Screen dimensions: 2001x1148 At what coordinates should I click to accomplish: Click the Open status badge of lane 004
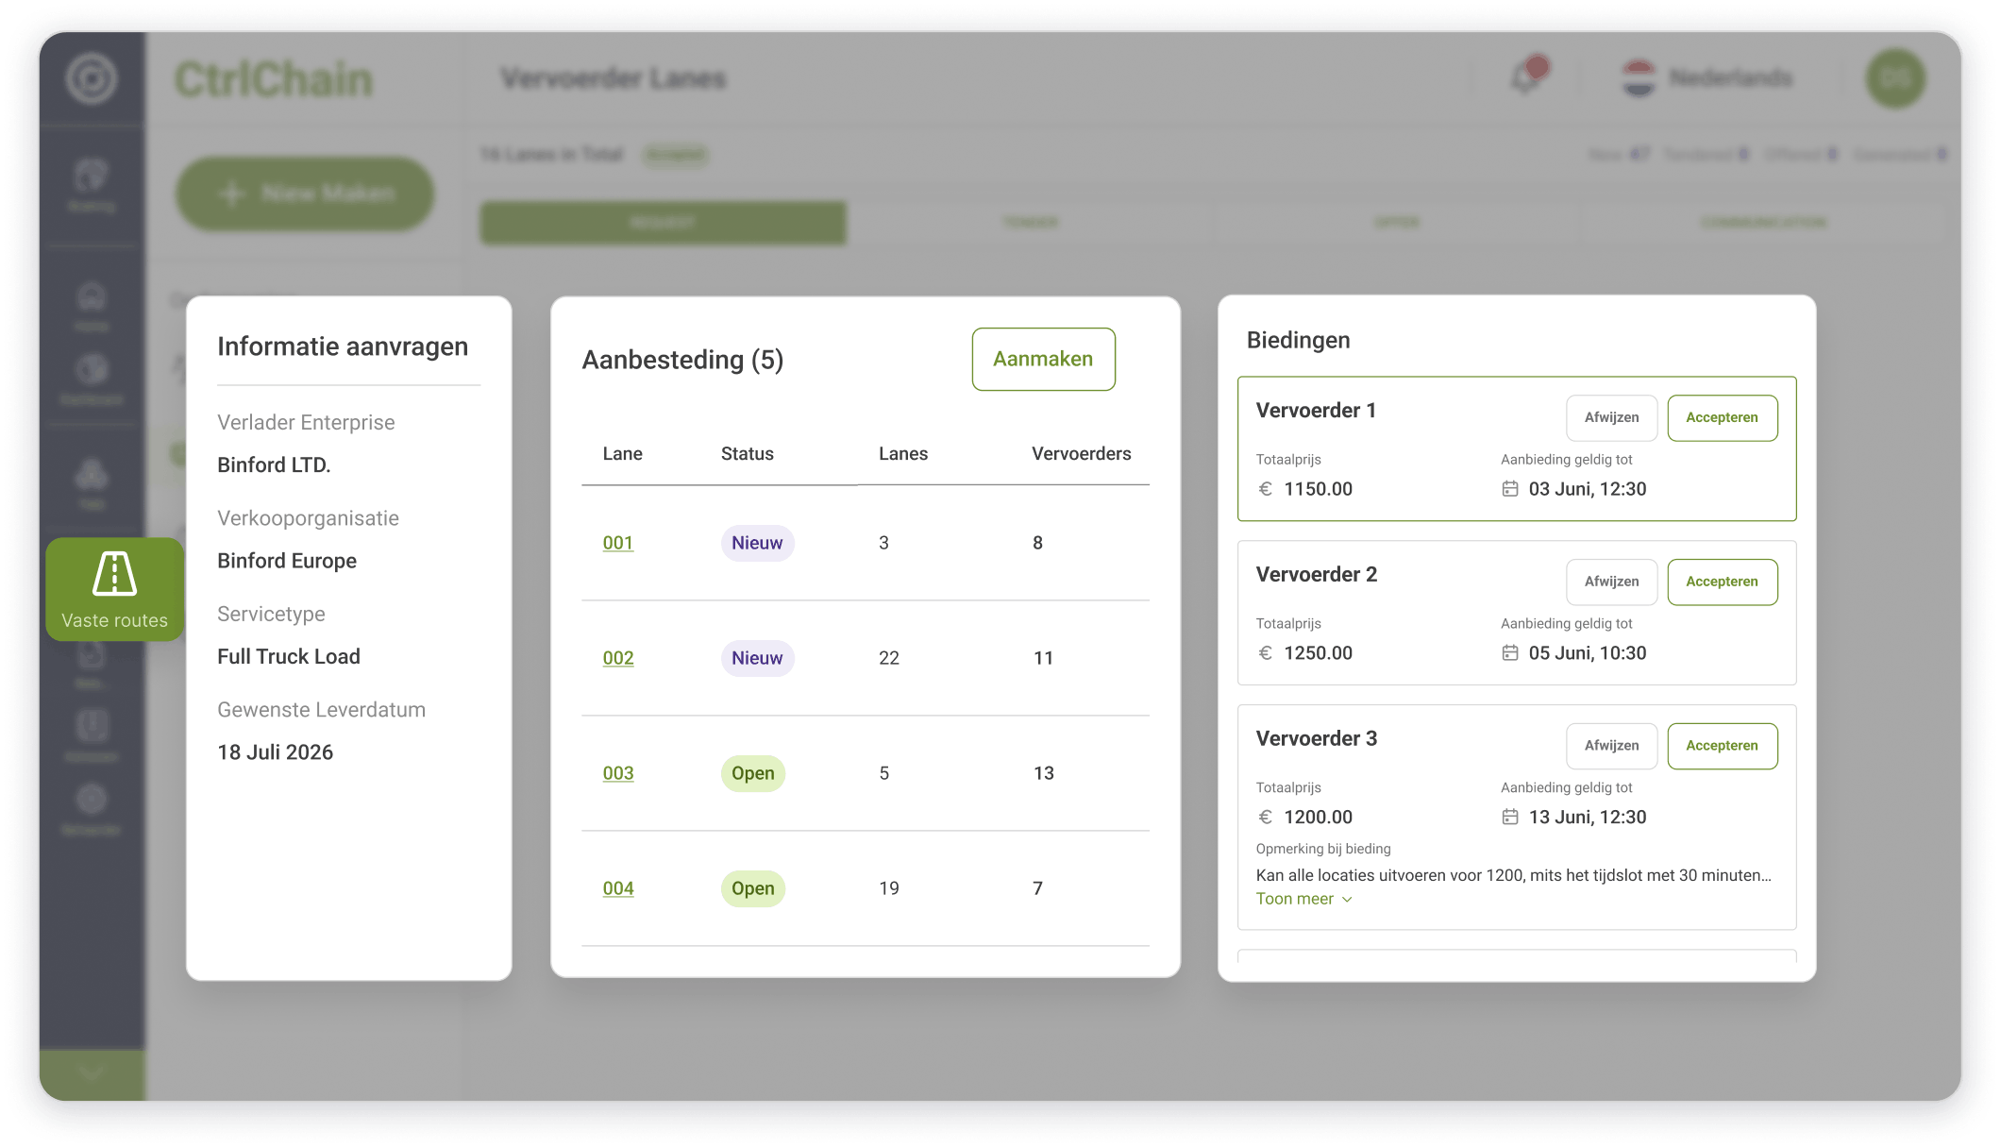(752, 888)
